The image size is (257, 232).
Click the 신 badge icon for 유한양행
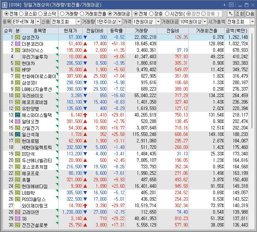click(18, 109)
